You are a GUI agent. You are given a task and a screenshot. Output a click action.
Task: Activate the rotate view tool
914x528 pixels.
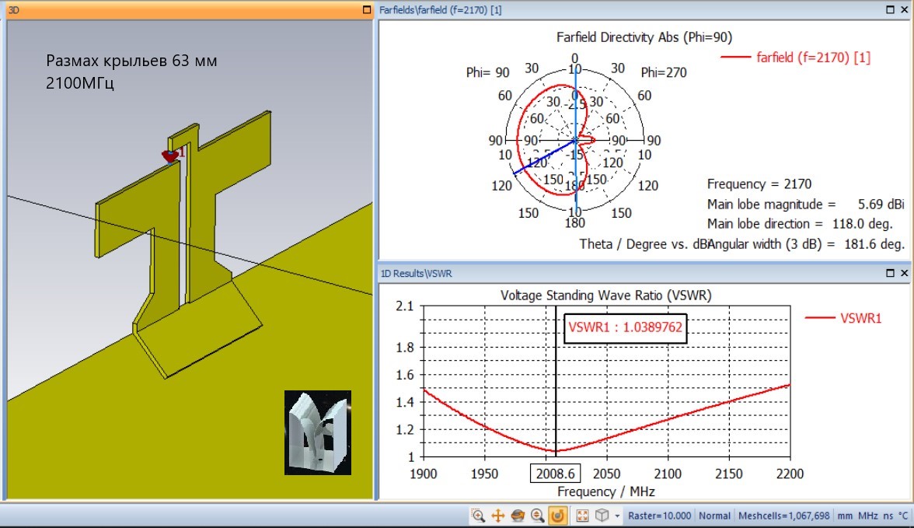tap(518, 516)
